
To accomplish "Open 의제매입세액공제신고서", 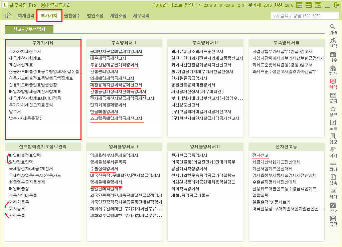I will point(112,78).
